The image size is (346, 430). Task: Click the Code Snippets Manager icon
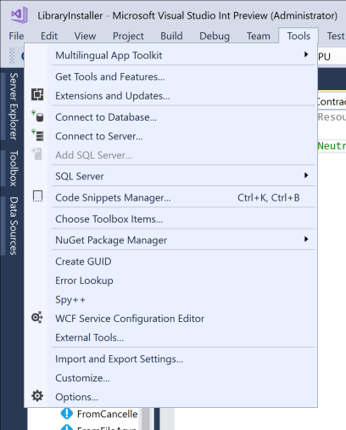[x=37, y=196]
